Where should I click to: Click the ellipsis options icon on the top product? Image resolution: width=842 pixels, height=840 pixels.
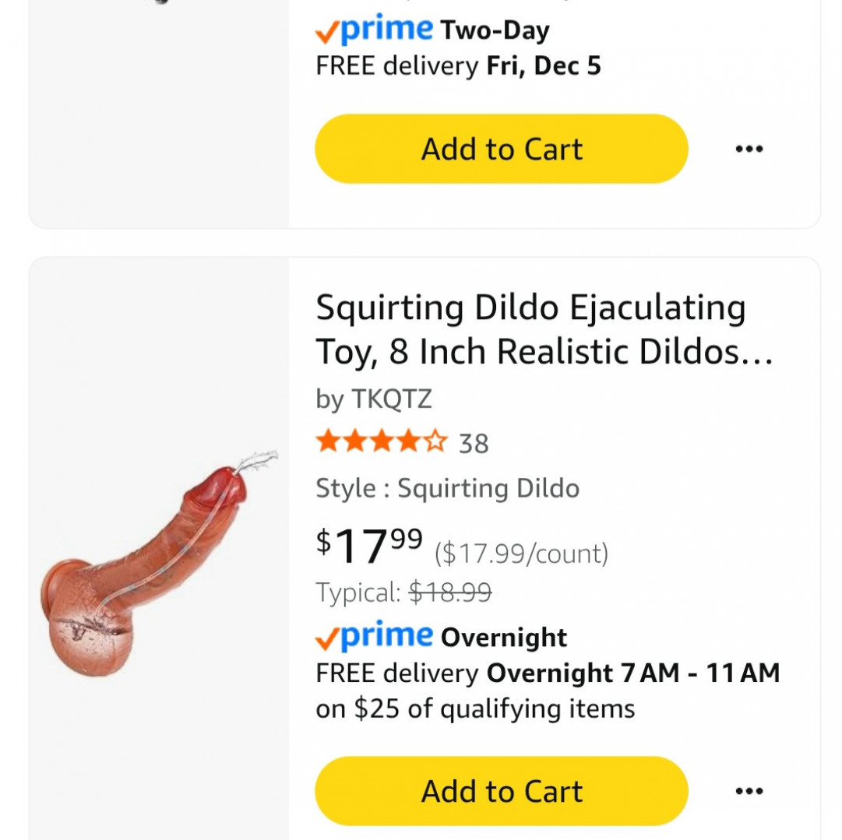tap(750, 149)
